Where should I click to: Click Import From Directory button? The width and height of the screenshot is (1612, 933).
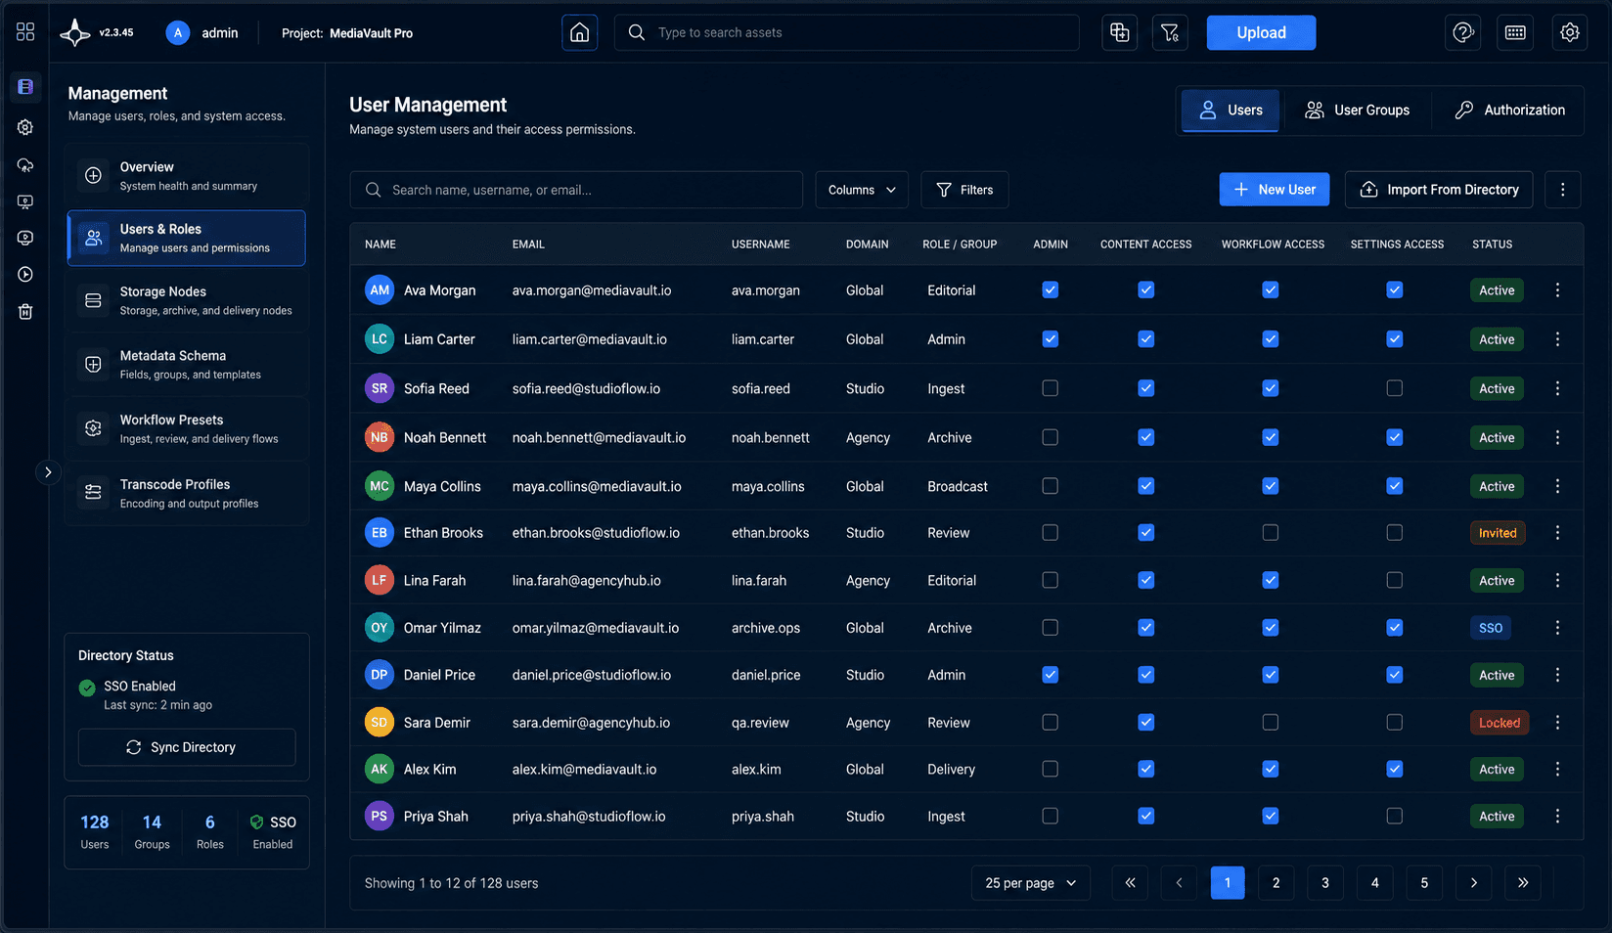coord(1439,190)
